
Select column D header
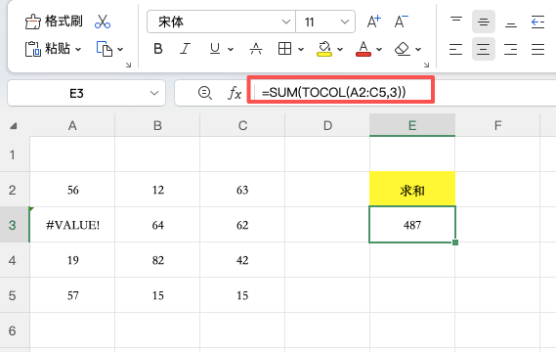click(327, 125)
